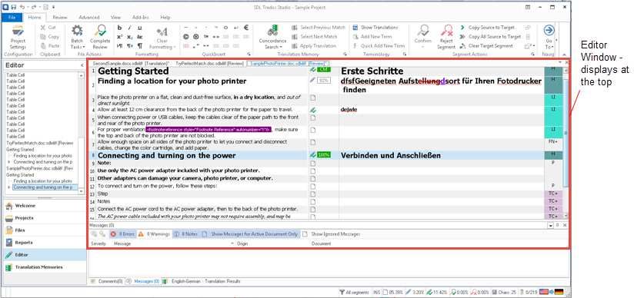Open the Clear Formatting dropdown
Screen dimensions: 634x298
pyautogui.click(x=162, y=38)
